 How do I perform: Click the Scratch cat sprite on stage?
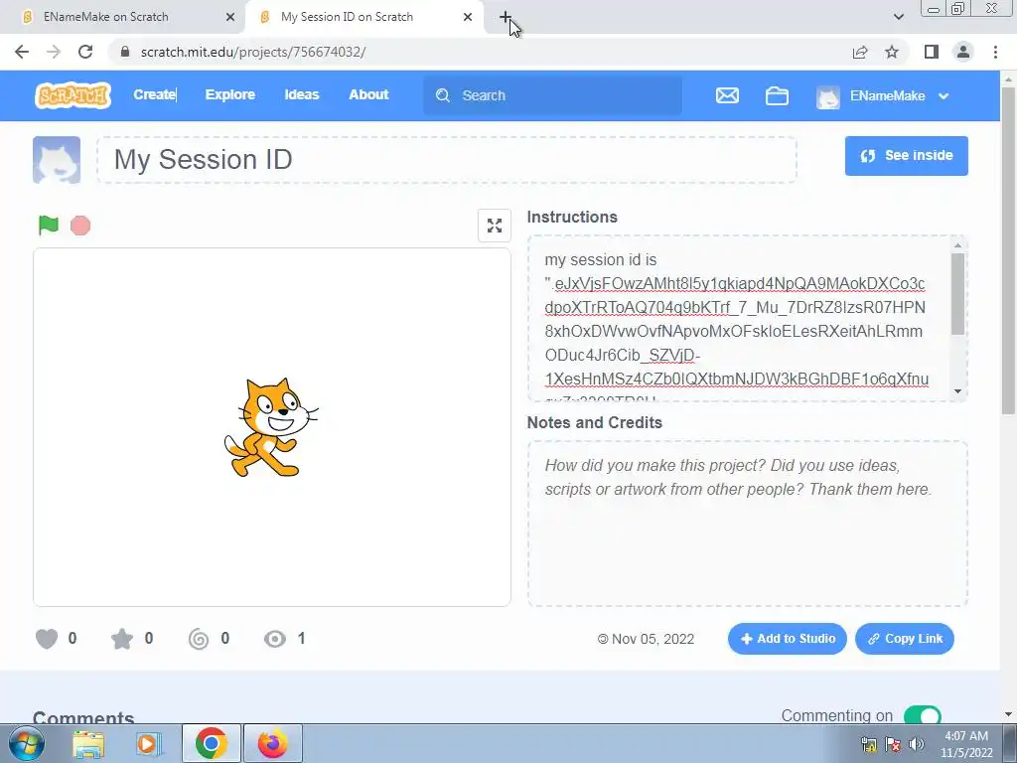(271, 427)
